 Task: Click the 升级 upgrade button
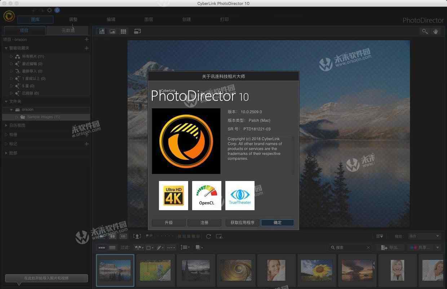(x=169, y=223)
